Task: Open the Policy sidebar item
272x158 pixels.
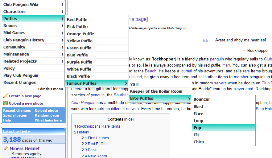Action: (x=33, y=68)
